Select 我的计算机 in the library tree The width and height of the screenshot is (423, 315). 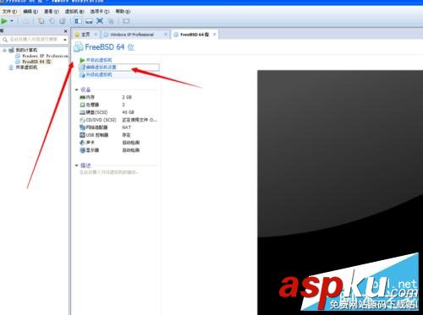point(26,50)
